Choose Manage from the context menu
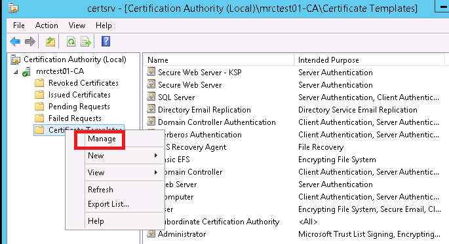 (102, 139)
